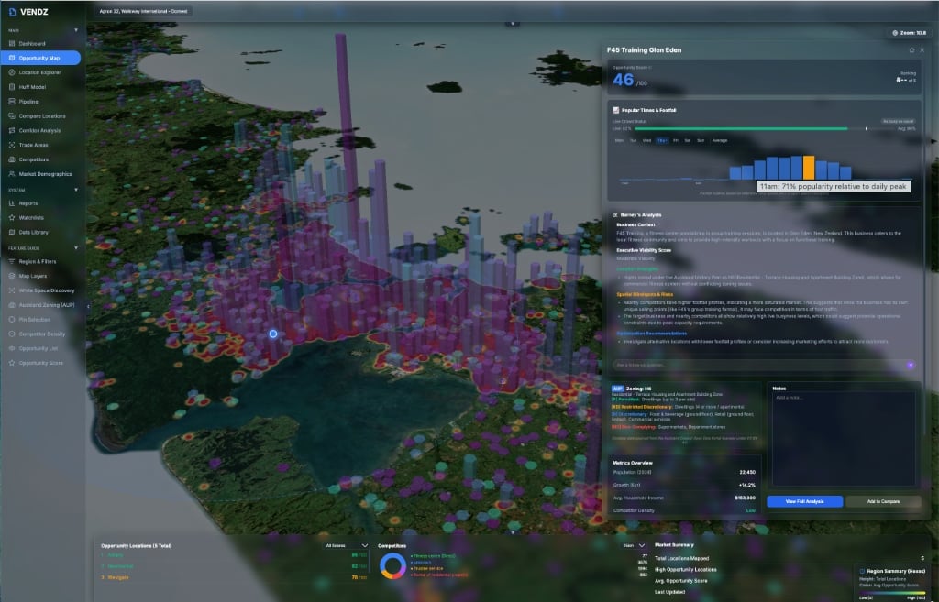This screenshot has height=602, width=939.
Task: Click the Location Explorer sidebar icon
Action: (12, 72)
